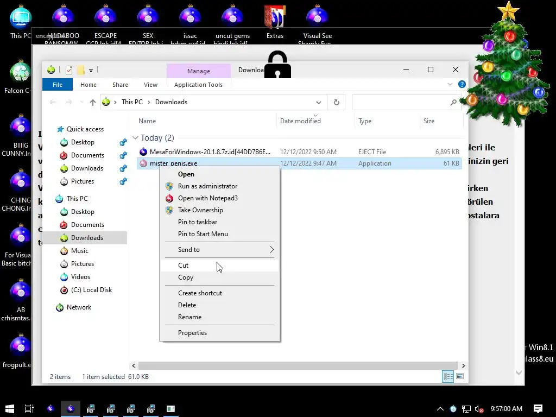Viewport: 556px width, 417px height.
Task: Open Customize Quick Access Toolbar dropdown
Action: (91, 71)
